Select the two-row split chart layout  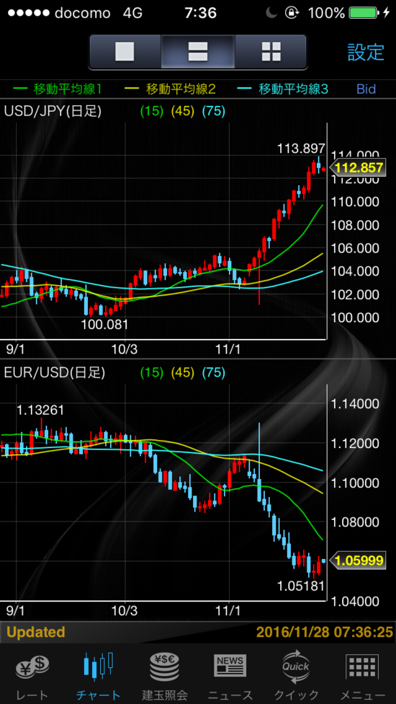(x=197, y=52)
